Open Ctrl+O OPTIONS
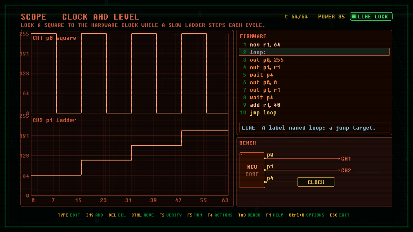Screen dimensions: 413x232 [307, 215]
